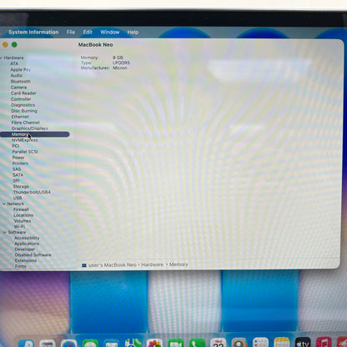
Task: Open the Edit menu
Action: point(88,32)
